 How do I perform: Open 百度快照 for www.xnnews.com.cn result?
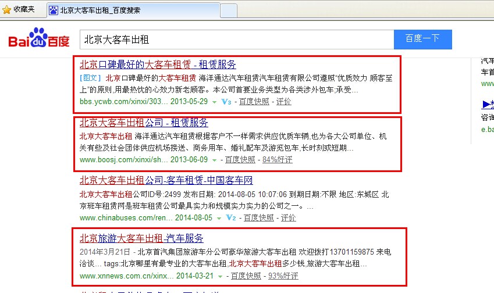(x=246, y=276)
